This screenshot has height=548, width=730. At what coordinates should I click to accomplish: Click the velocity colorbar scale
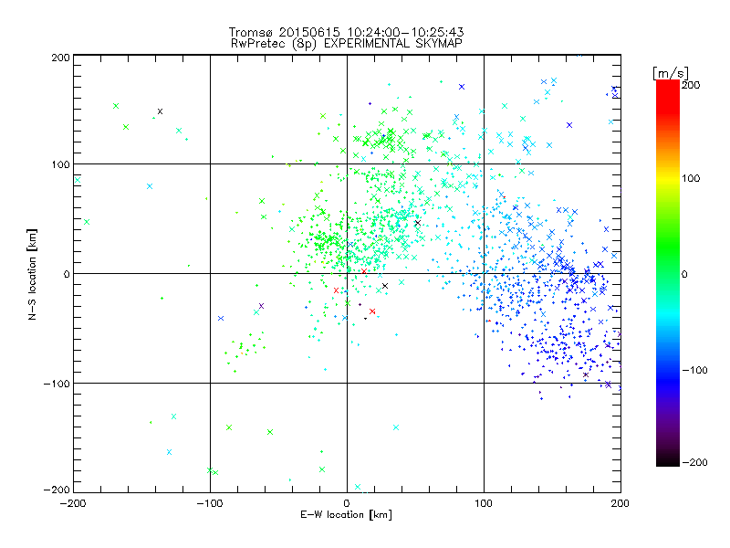click(668, 273)
